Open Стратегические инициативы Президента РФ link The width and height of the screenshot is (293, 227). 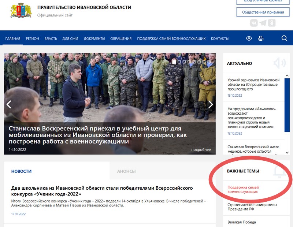(252, 207)
